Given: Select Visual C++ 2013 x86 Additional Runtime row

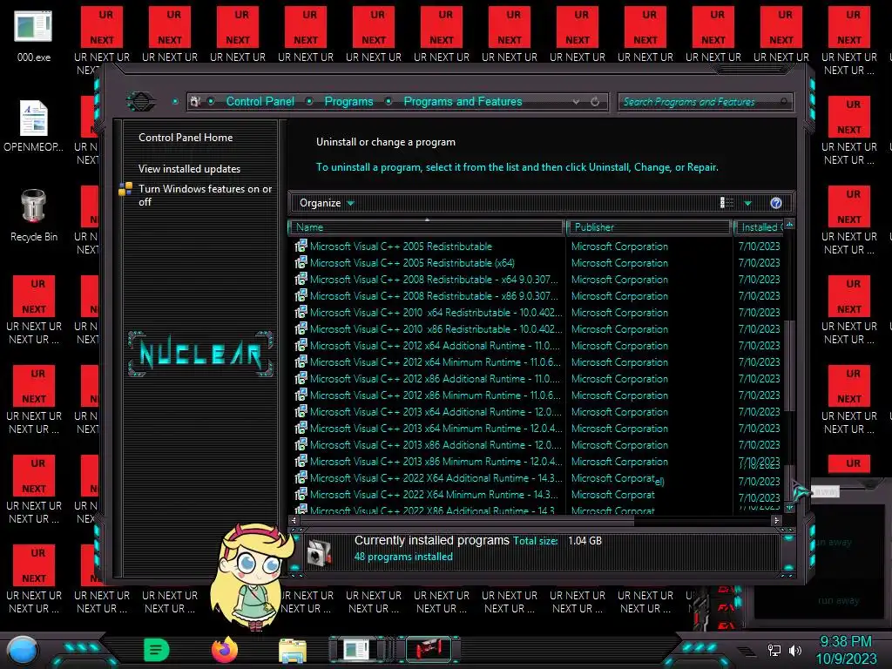Looking at the screenshot, I should tap(537, 444).
